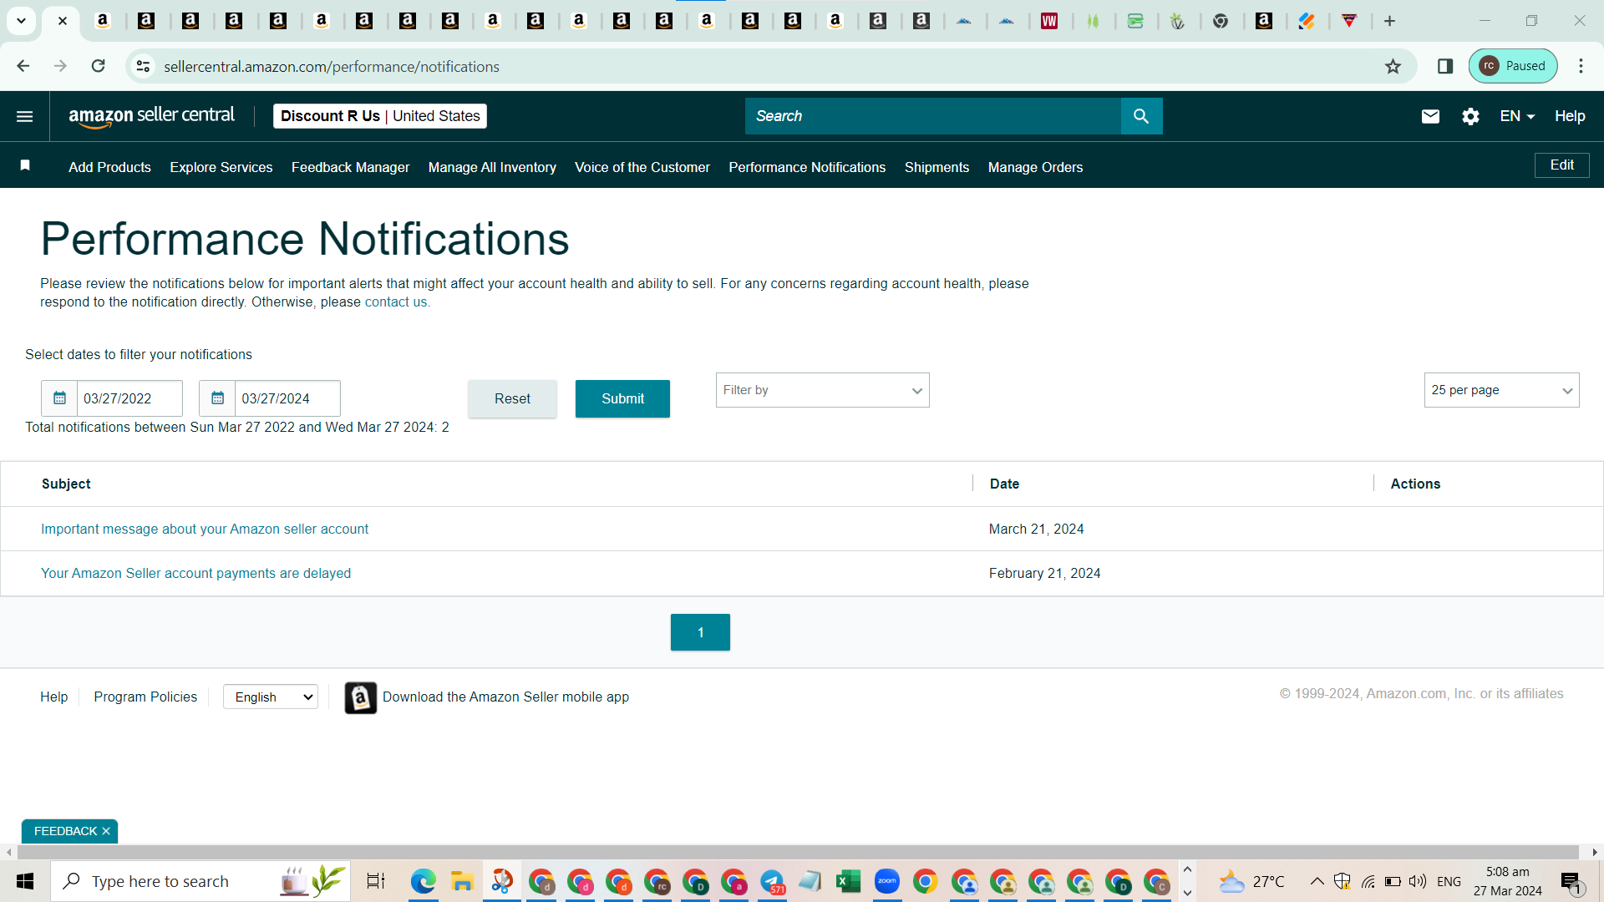The width and height of the screenshot is (1604, 902).
Task: Open File Explorer from the taskbar
Action: coord(462,881)
